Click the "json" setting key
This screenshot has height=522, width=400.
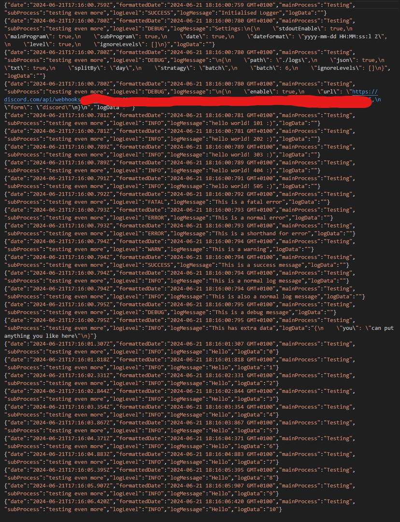[342, 60]
